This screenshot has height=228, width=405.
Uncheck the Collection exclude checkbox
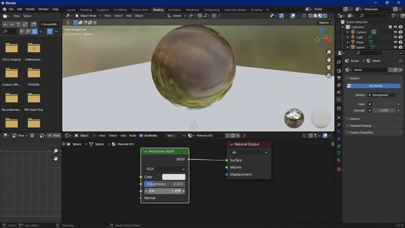point(390,27)
